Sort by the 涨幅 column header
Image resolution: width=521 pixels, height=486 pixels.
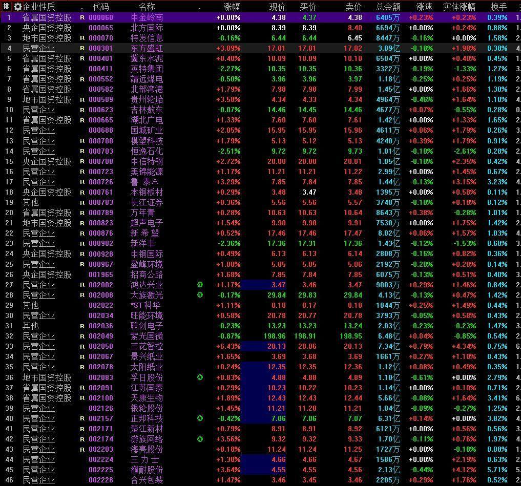232,7
